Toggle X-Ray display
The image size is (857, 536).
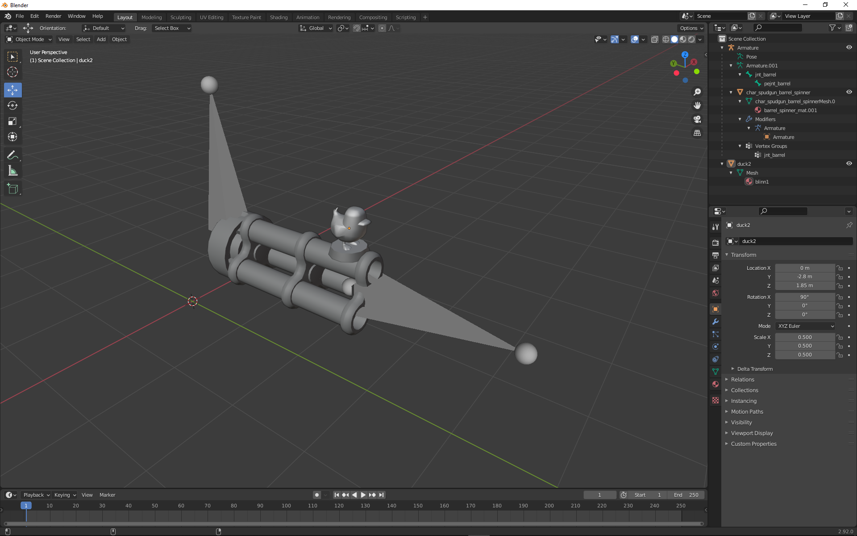tap(654, 39)
